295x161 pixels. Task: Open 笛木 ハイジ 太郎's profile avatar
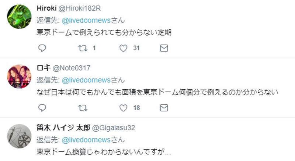pyautogui.click(x=20, y=136)
